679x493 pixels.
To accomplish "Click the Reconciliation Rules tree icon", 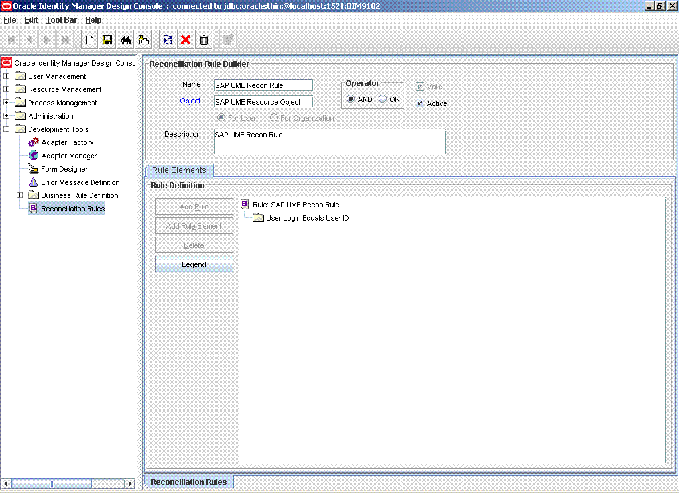I will tap(33, 209).
